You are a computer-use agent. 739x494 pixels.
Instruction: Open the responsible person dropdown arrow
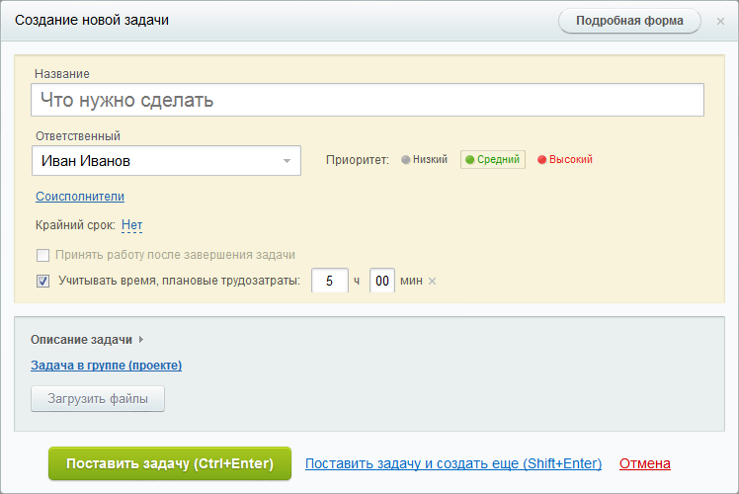click(287, 161)
